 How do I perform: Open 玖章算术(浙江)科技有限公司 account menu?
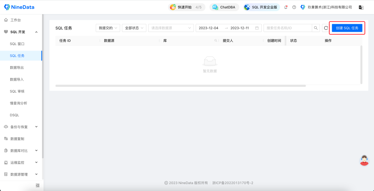(330, 7)
